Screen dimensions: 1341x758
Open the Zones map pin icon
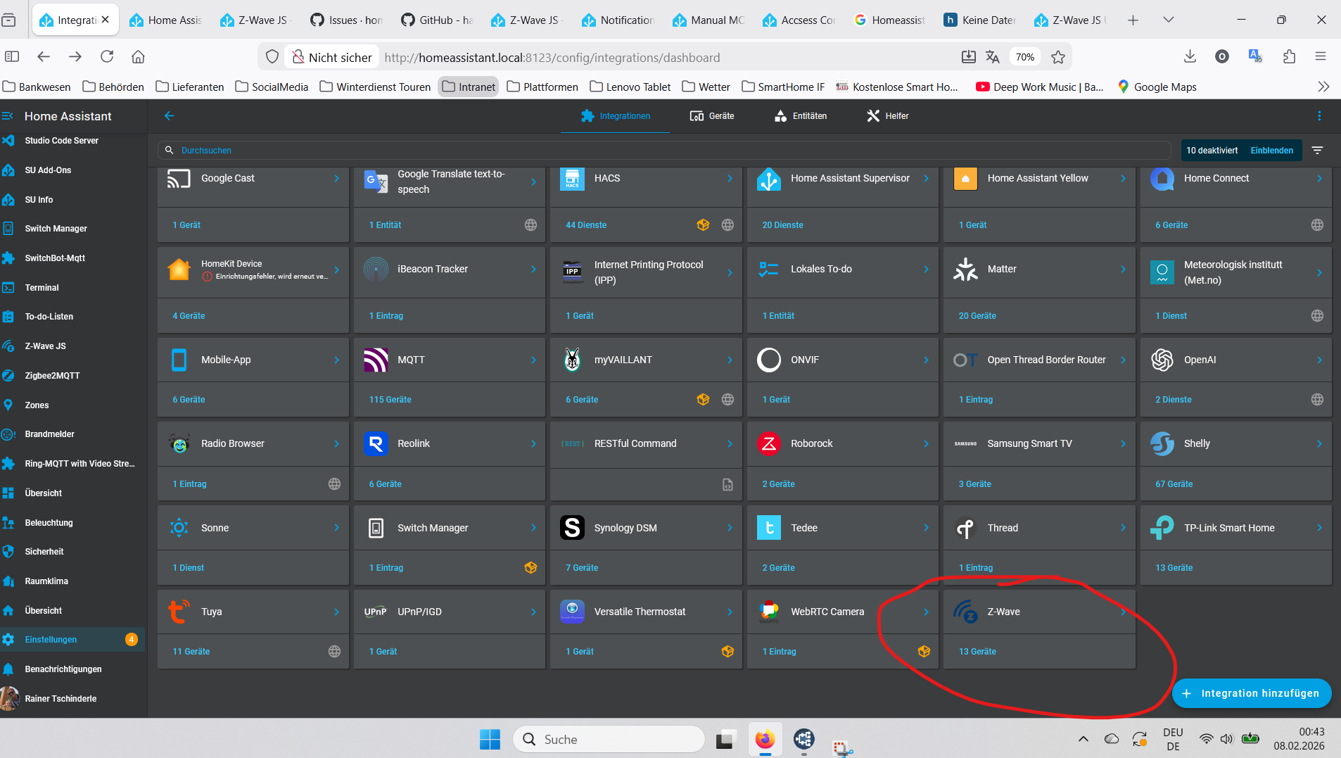tap(8, 405)
